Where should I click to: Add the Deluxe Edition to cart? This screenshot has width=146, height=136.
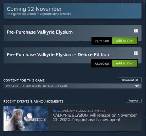click(x=125, y=63)
